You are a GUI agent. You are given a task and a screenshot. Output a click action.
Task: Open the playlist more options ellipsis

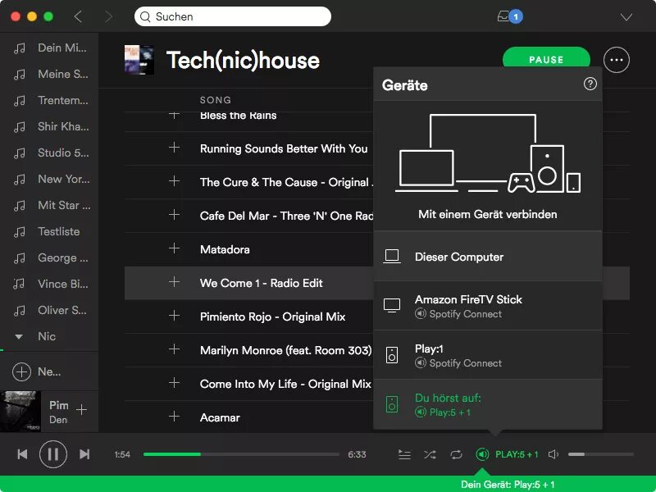click(616, 59)
